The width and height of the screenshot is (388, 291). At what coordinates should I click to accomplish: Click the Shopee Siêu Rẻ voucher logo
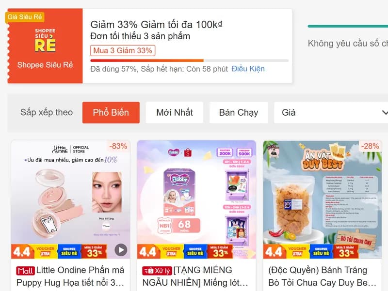tap(45, 40)
